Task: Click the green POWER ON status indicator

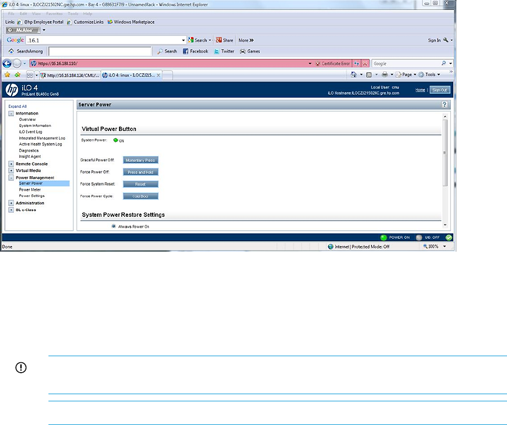Action: (384, 238)
